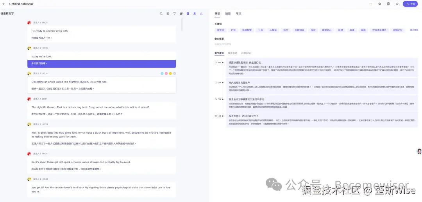Click the 保证 keyword tag
This screenshot has width=422, height=202.
(313, 30)
